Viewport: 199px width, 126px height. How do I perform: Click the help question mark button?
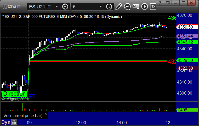tap(160, 3)
